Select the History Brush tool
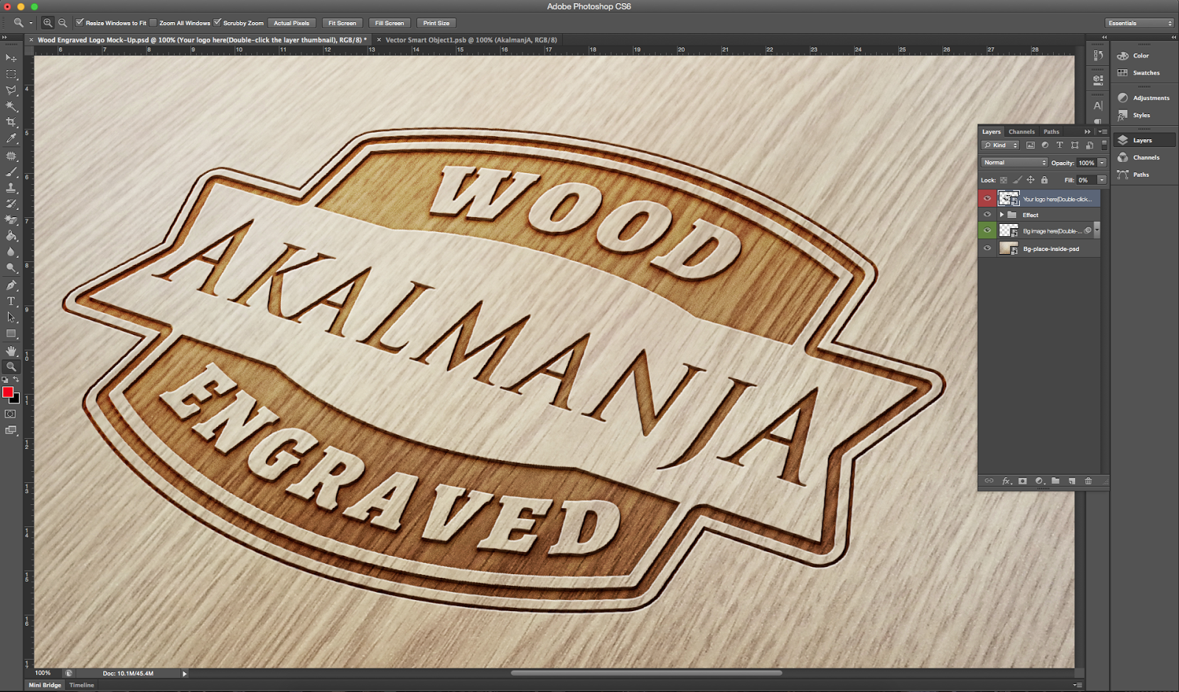 [11, 204]
